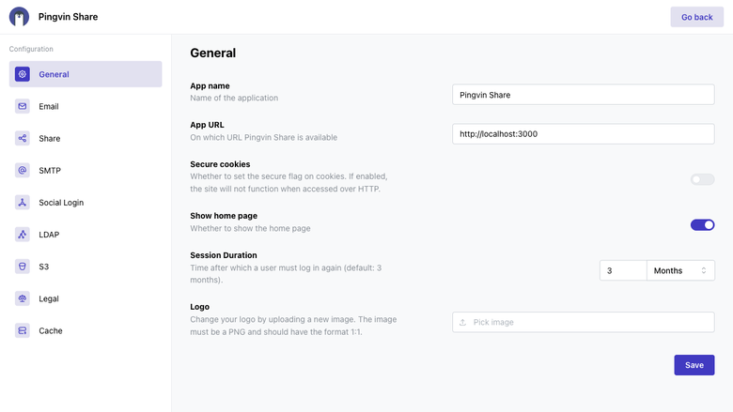733x412 pixels.
Task: Disable the Show home page switch
Action: click(702, 225)
